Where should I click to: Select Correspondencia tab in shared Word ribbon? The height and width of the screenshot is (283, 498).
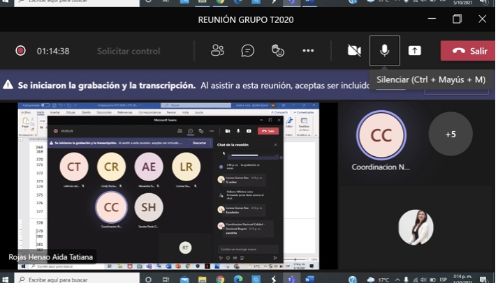(149, 112)
